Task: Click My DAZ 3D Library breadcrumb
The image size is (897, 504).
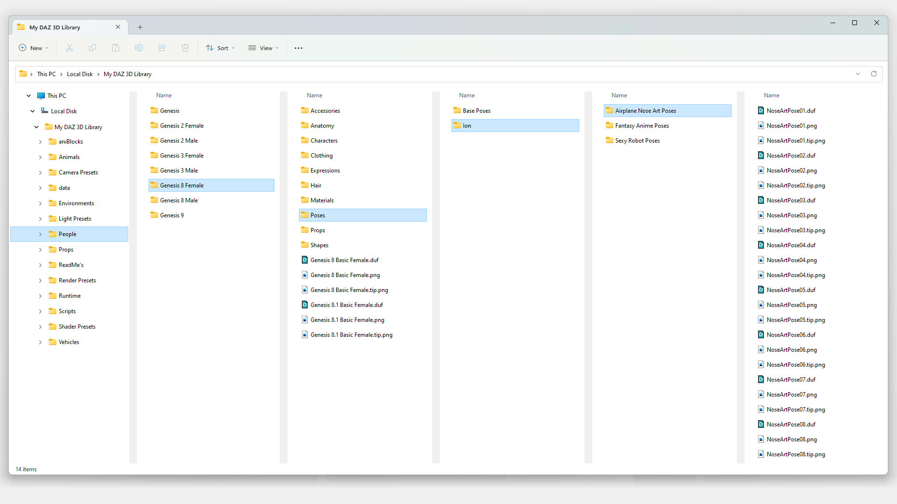Action: click(x=127, y=74)
